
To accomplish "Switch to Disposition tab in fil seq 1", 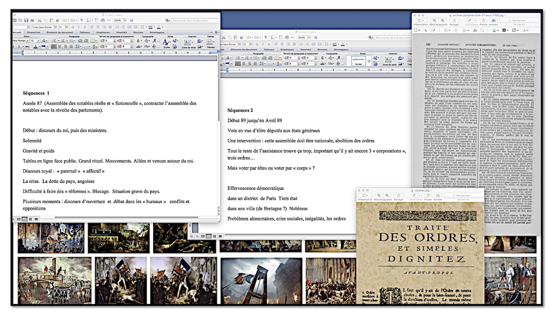I will point(34,32).
